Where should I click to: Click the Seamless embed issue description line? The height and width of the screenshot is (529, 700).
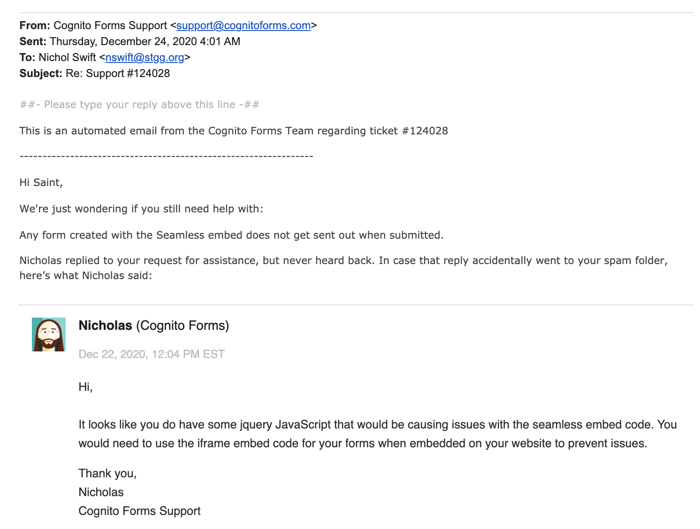tap(231, 235)
